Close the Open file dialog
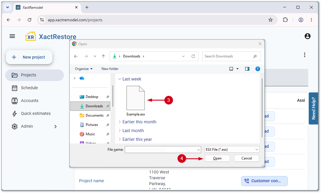Image resolution: width=321 pixels, height=193 pixels. tap(260, 44)
